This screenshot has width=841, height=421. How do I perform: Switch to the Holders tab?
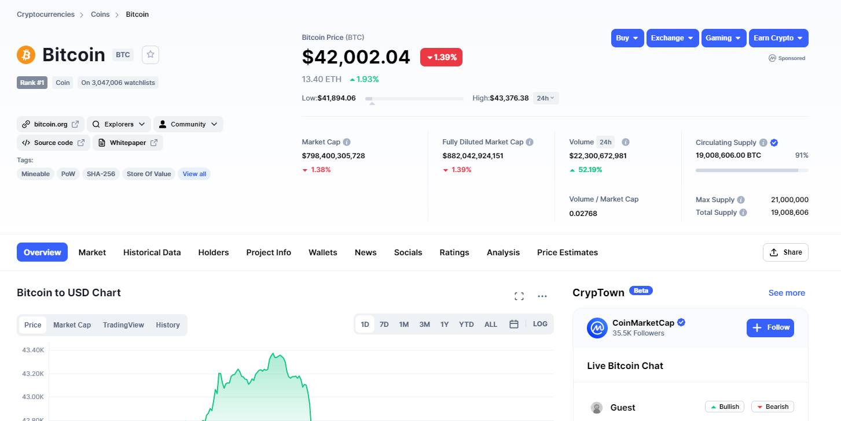pos(214,252)
